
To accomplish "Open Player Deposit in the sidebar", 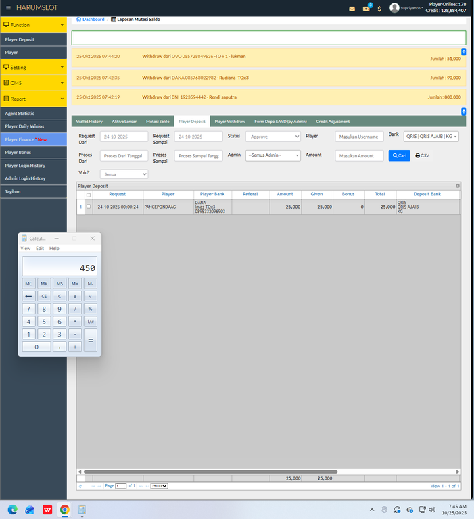I will point(33,39).
